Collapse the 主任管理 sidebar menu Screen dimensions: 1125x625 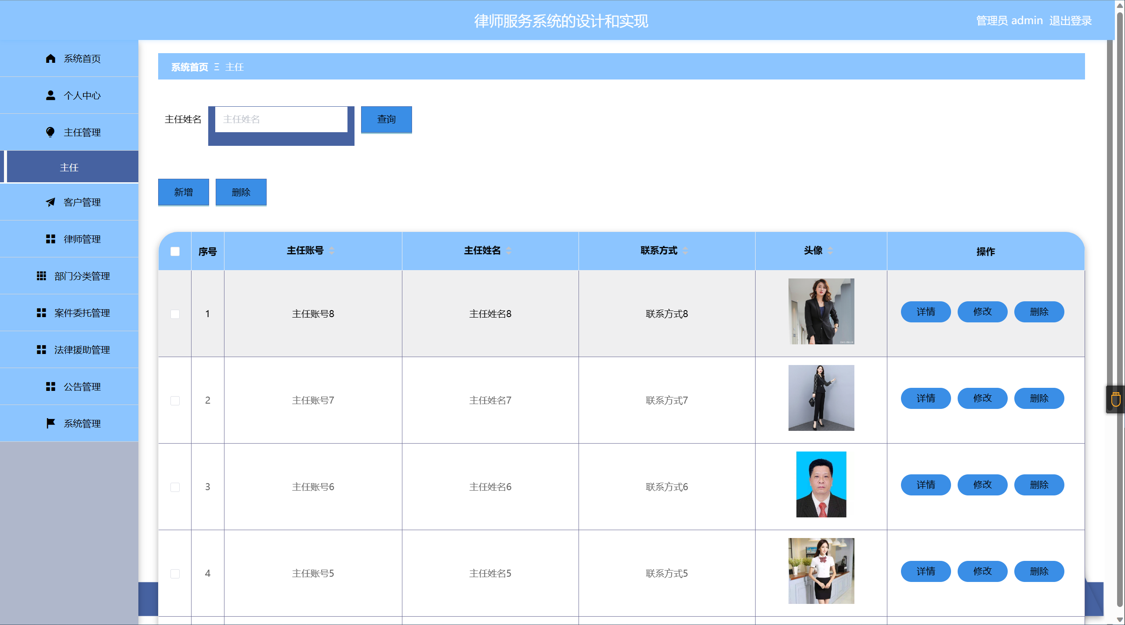coord(69,132)
